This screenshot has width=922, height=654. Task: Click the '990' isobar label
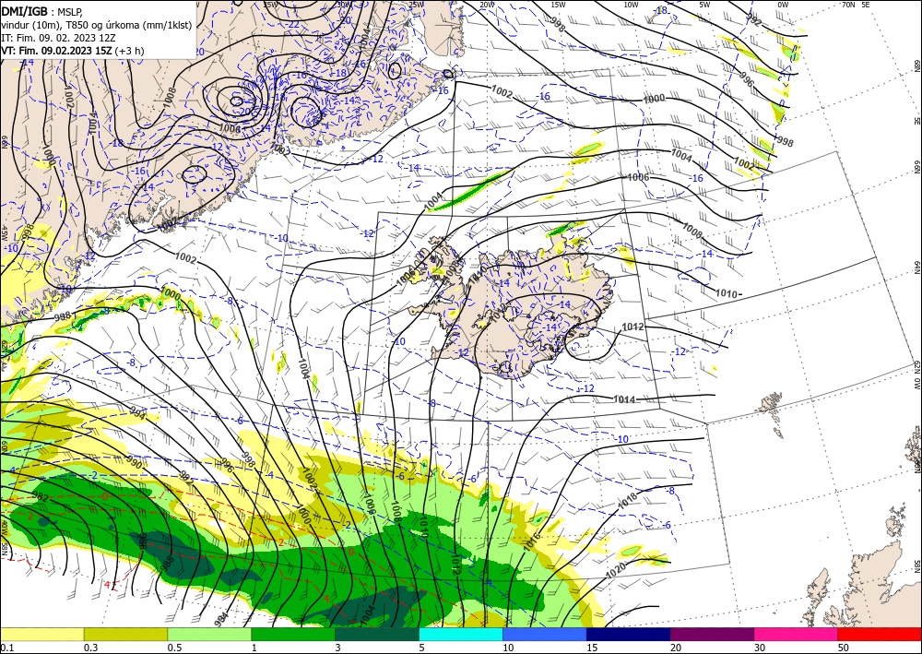[134, 463]
